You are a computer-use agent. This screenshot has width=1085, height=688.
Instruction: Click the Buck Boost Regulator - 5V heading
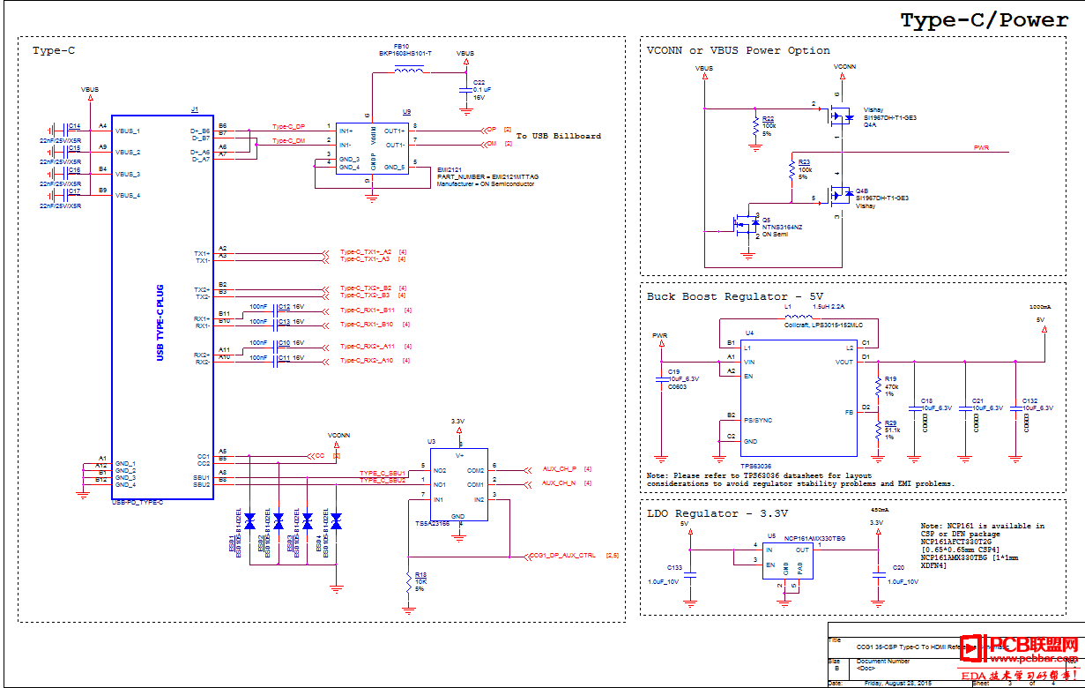[x=735, y=296]
